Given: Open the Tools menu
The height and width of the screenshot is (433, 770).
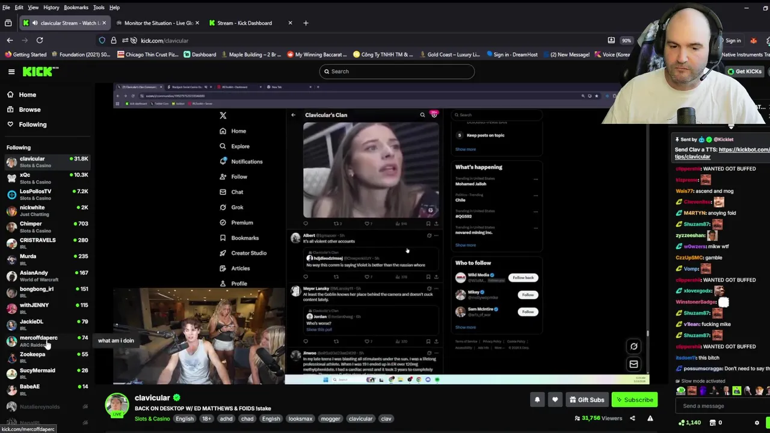Looking at the screenshot, I should click(99, 7).
